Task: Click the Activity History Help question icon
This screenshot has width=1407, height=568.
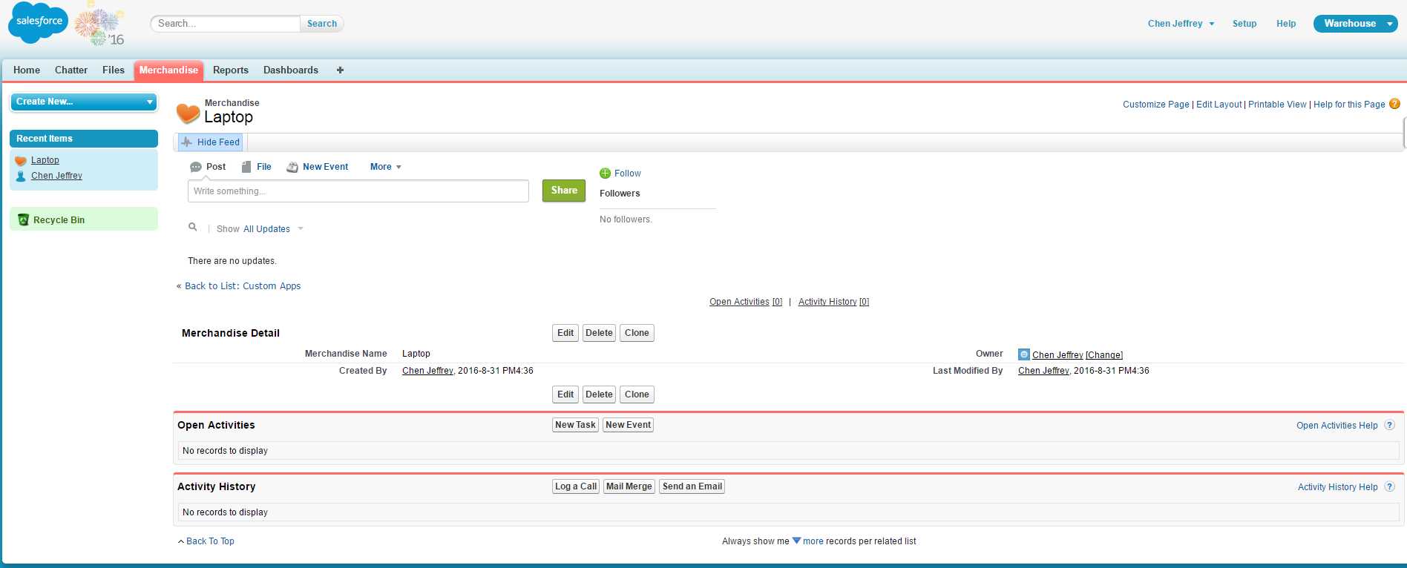Action: pyautogui.click(x=1390, y=486)
